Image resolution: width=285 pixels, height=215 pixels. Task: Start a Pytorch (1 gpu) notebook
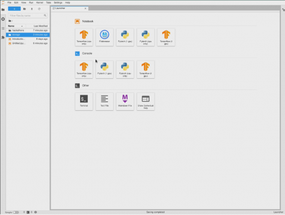click(125, 37)
